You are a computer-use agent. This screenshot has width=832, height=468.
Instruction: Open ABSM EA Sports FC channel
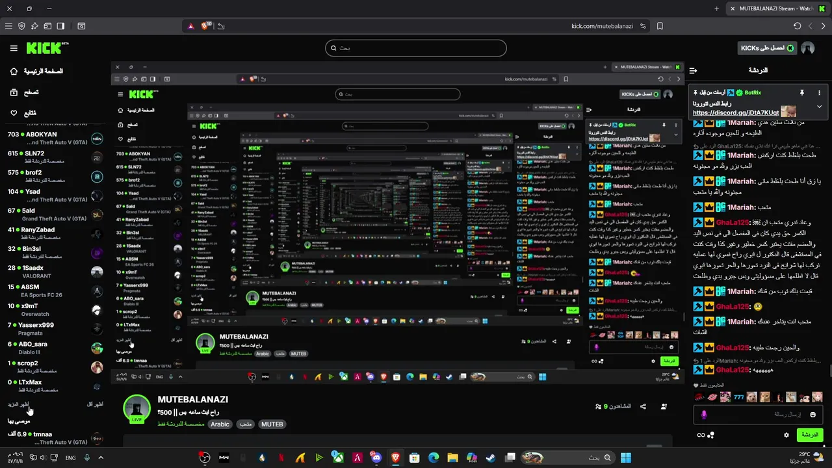[55, 291]
